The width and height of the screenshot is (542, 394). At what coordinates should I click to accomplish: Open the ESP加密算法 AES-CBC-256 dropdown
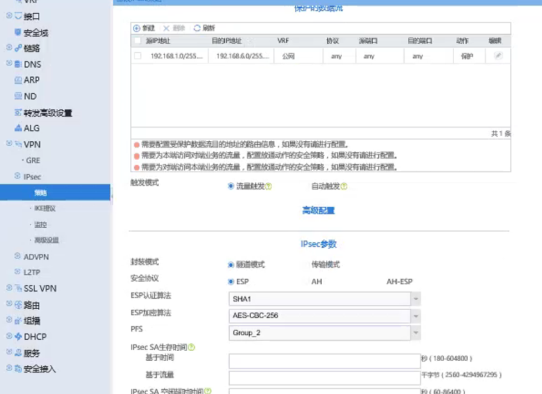(x=416, y=316)
